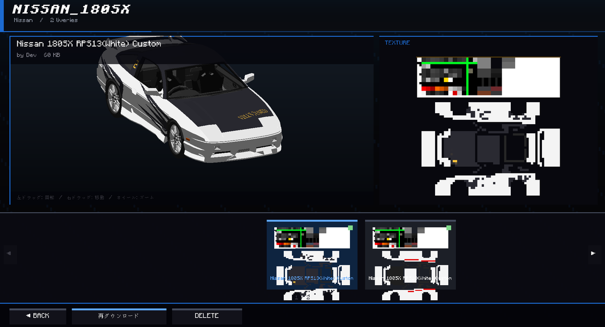Click green status square on red-striped livery card
605x327 pixels.
(449, 227)
